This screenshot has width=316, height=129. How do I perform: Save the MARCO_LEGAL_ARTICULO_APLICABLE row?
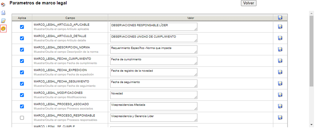280,27
